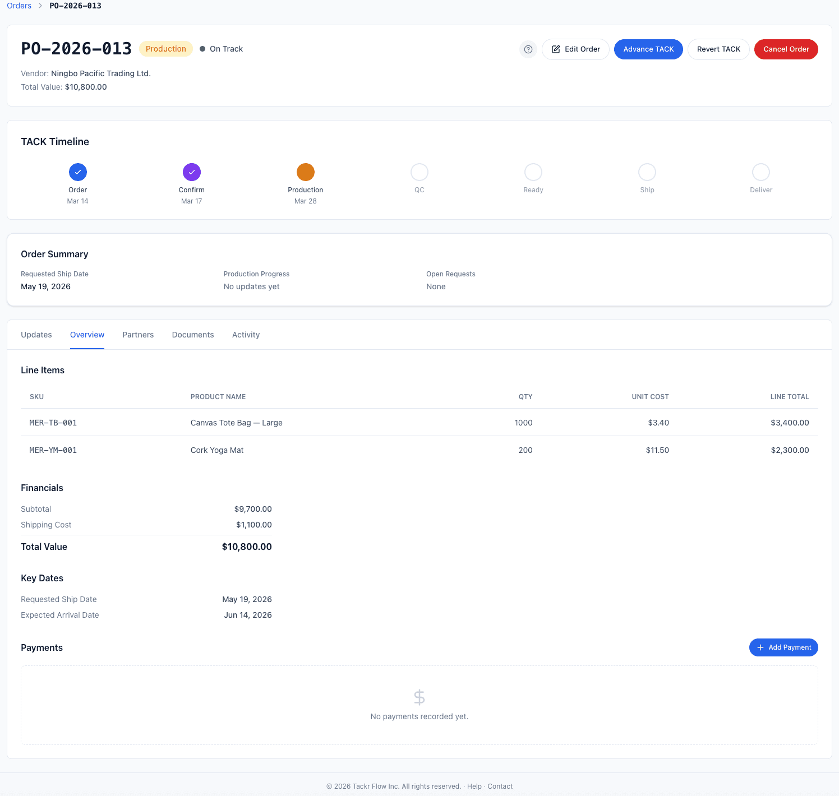Click the Revert TACK button
This screenshot has height=796, width=839.
pyautogui.click(x=718, y=49)
